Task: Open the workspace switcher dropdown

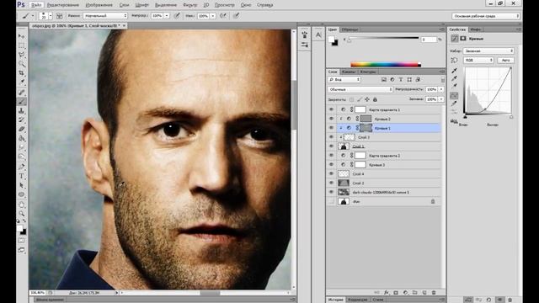Action: tap(486, 16)
